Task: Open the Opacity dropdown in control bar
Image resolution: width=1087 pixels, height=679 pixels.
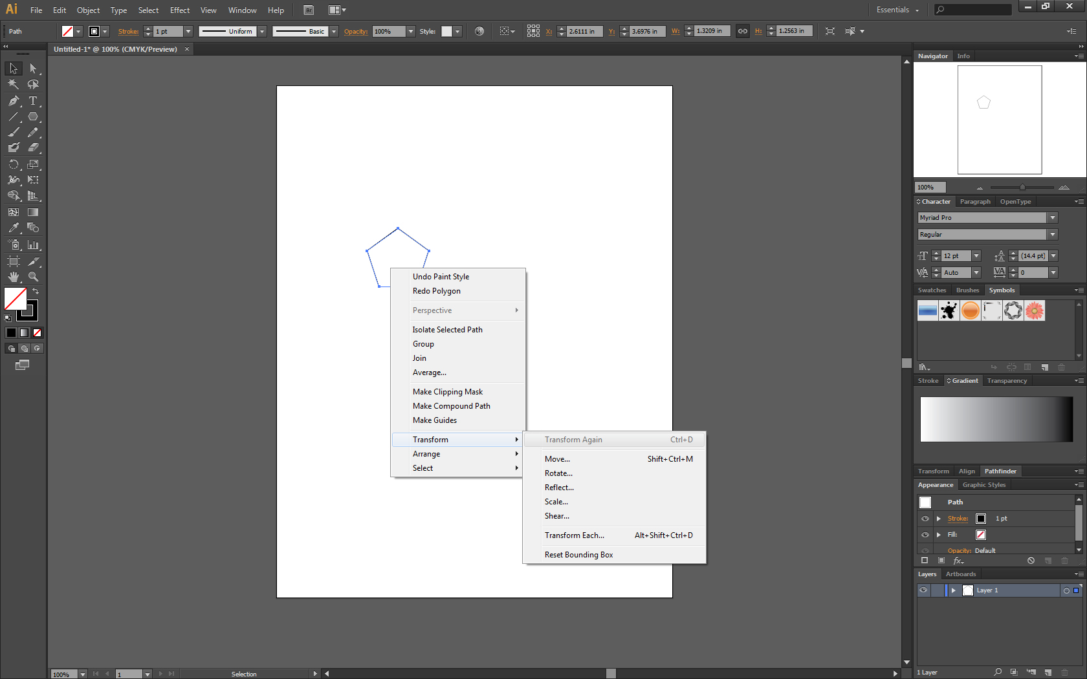Action: pos(412,30)
